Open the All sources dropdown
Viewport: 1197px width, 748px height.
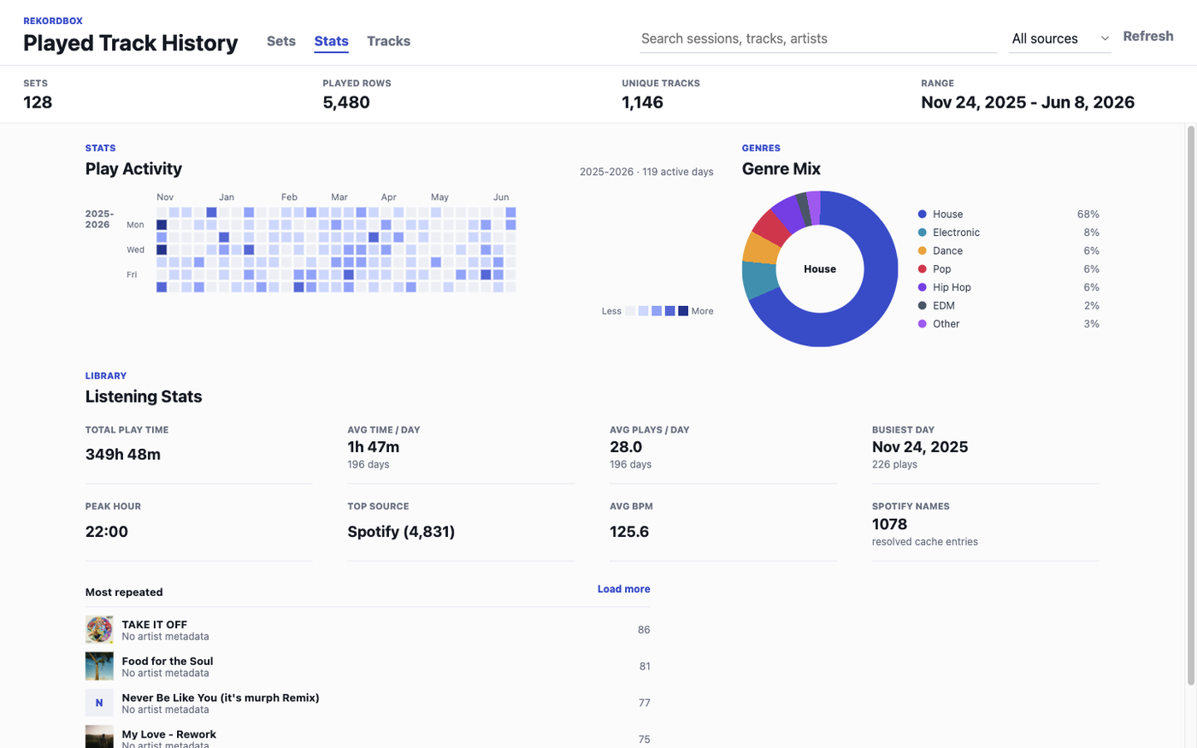point(1060,38)
